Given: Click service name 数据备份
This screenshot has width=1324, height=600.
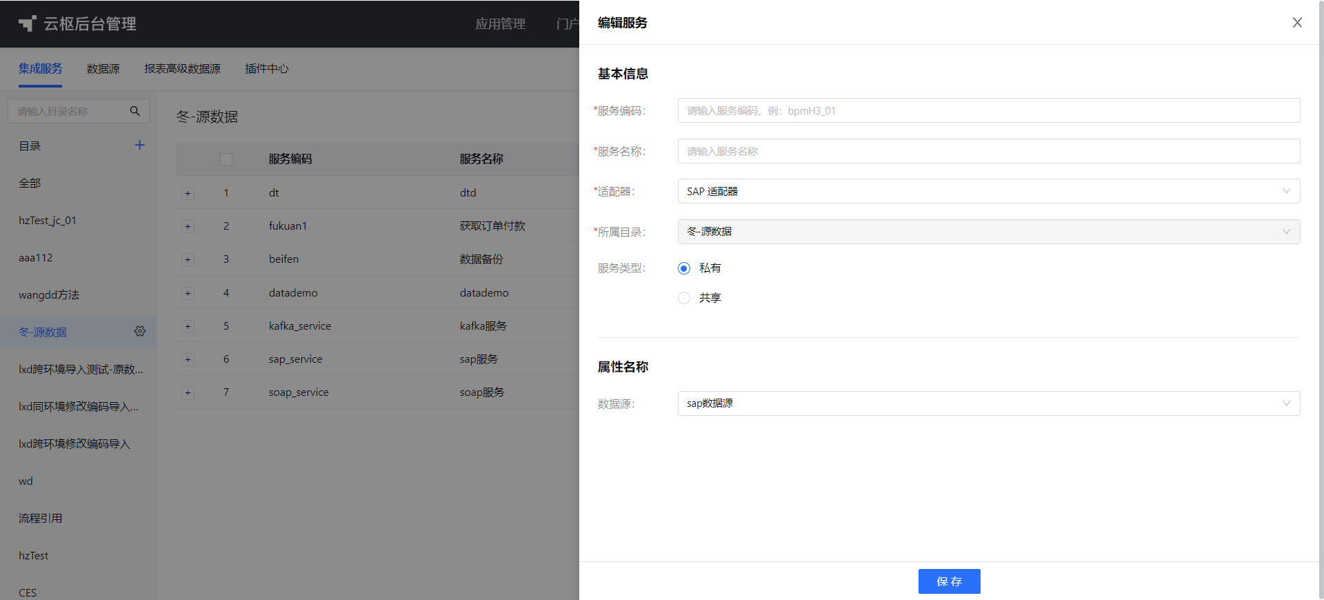Looking at the screenshot, I should point(481,259).
